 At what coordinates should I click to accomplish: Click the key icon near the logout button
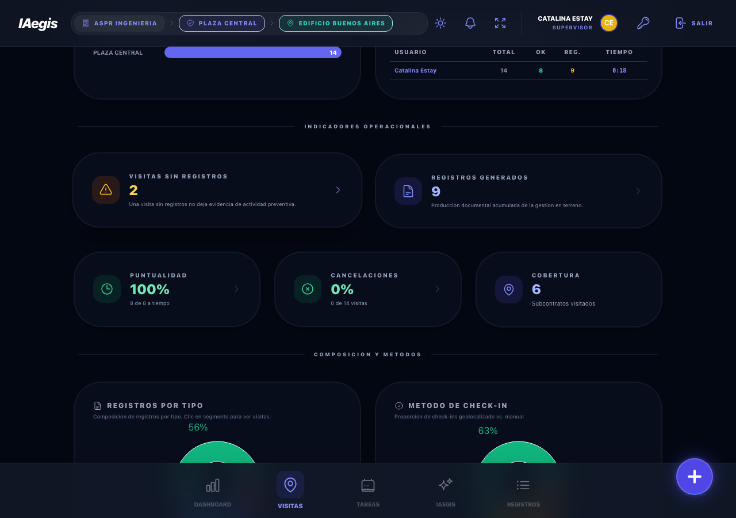click(x=643, y=23)
